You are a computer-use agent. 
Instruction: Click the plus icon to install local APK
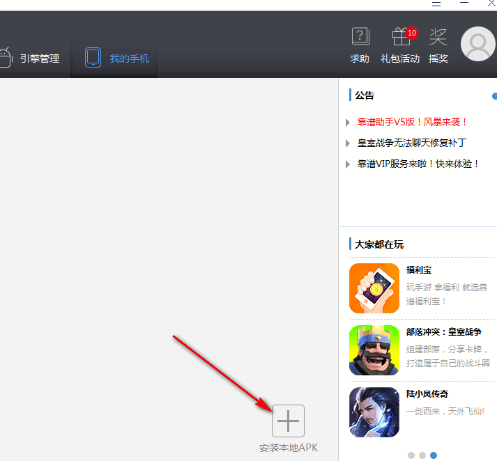[288, 421]
